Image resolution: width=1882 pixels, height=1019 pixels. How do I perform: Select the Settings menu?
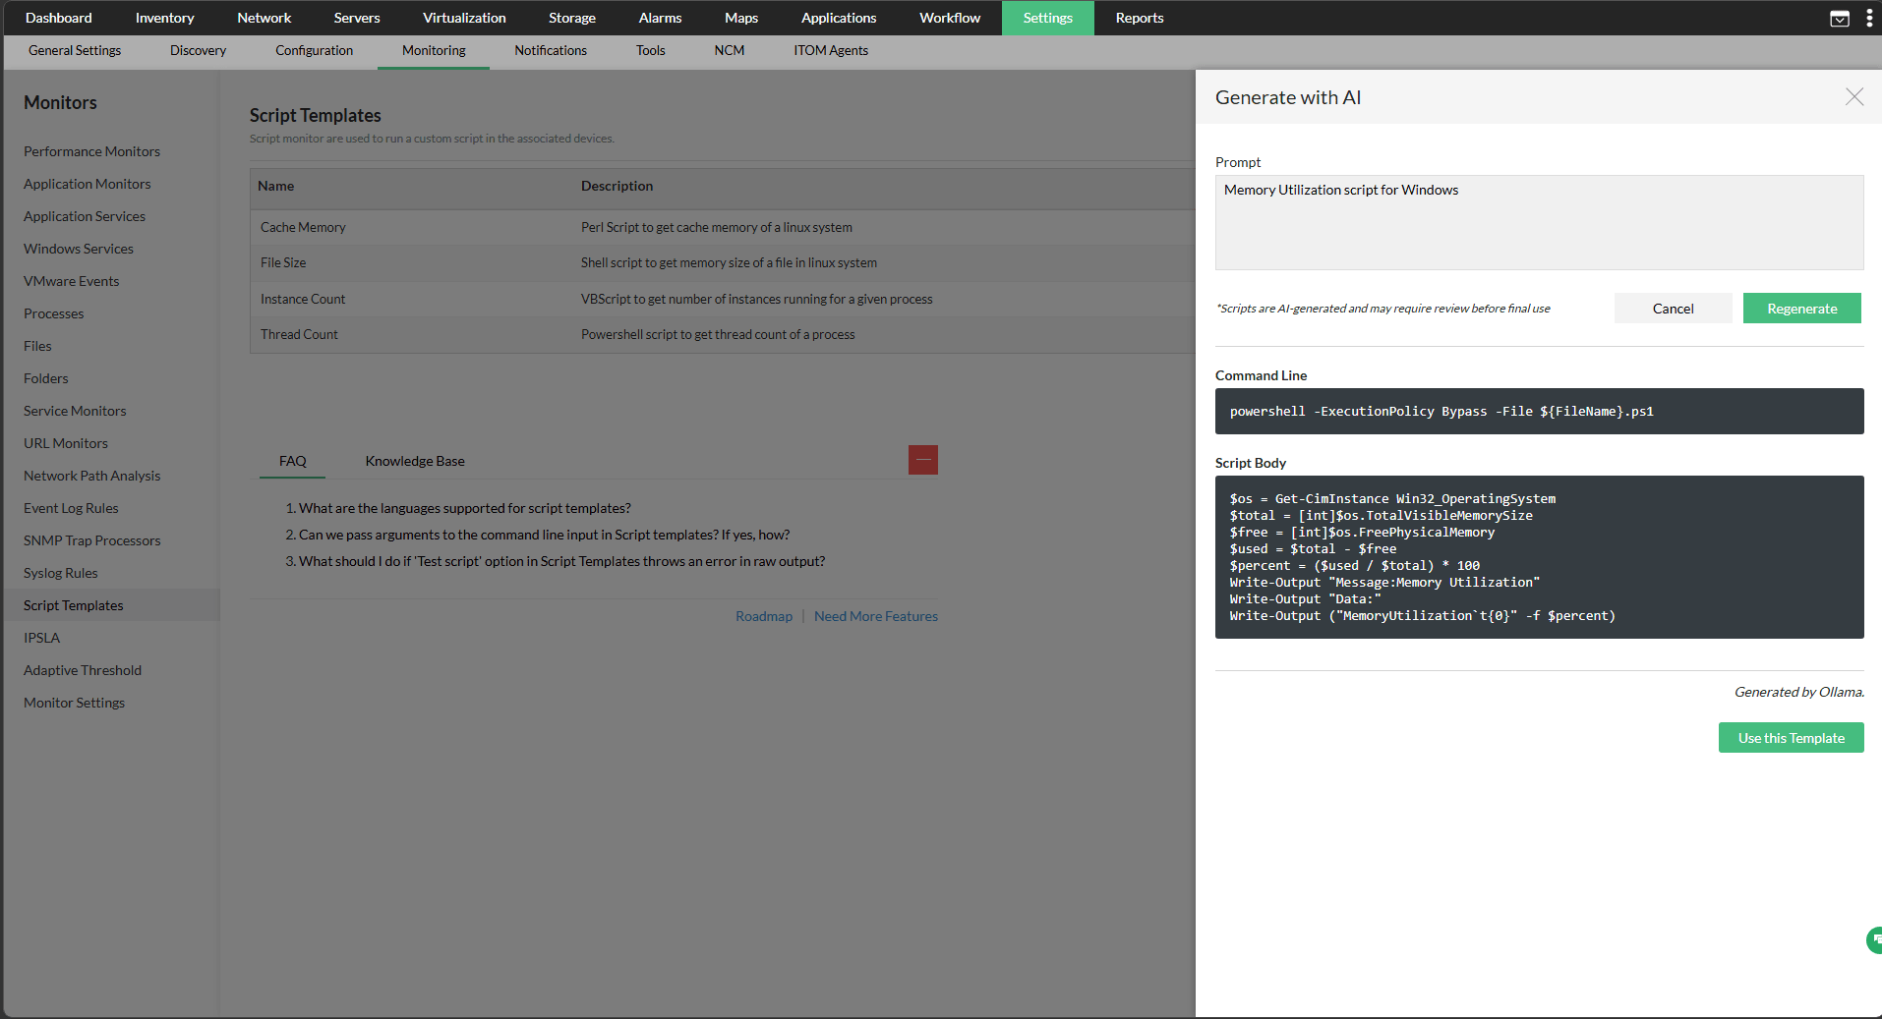[x=1047, y=18]
